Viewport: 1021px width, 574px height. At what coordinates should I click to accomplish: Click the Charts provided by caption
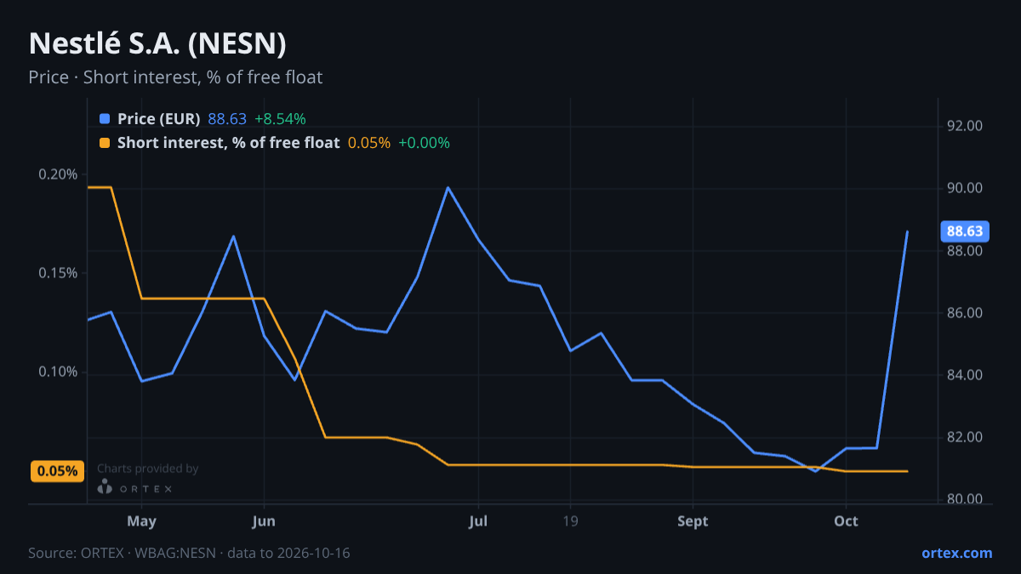point(148,469)
